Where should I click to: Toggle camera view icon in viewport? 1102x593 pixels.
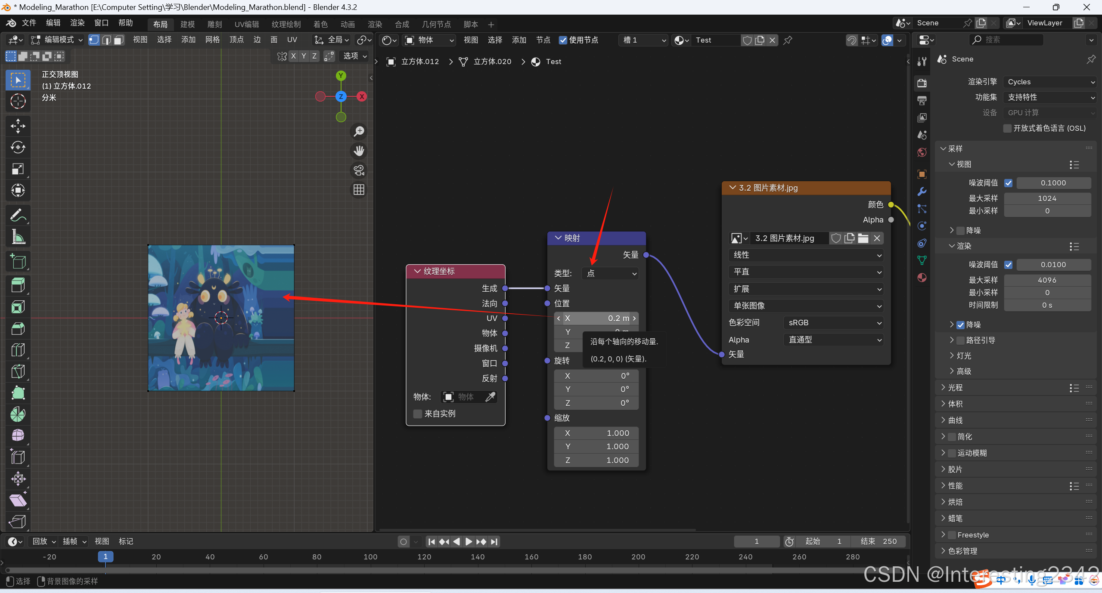click(x=359, y=170)
